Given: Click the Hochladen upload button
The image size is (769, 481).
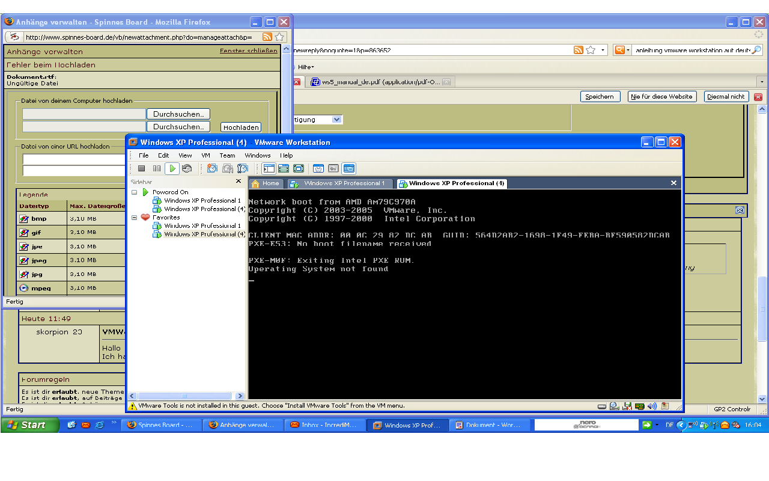Looking at the screenshot, I should tap(241, 127).
